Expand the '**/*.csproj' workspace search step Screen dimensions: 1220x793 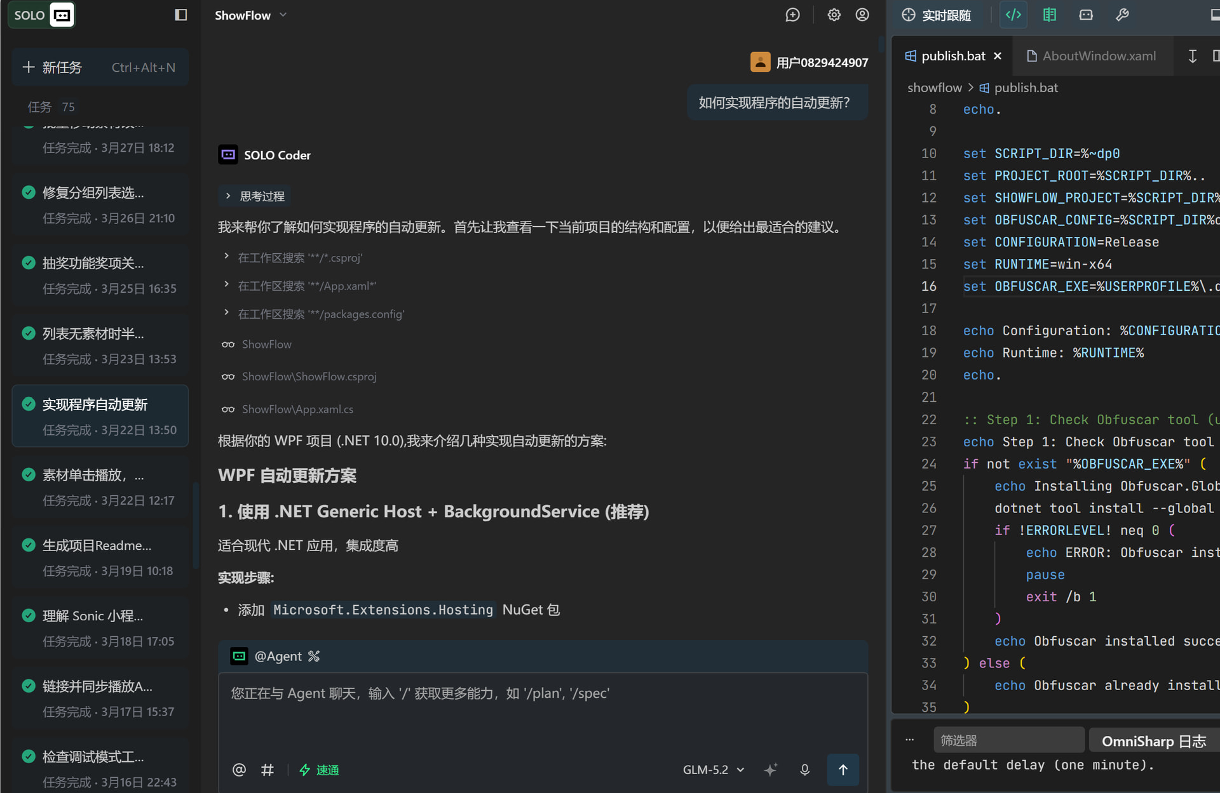(294, 258)
